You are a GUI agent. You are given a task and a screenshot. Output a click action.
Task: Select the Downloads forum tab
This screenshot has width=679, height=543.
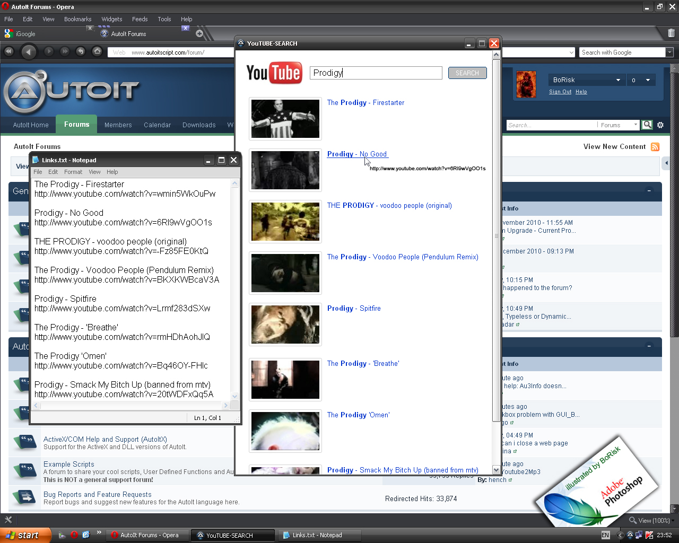click(x=199, y=125)
